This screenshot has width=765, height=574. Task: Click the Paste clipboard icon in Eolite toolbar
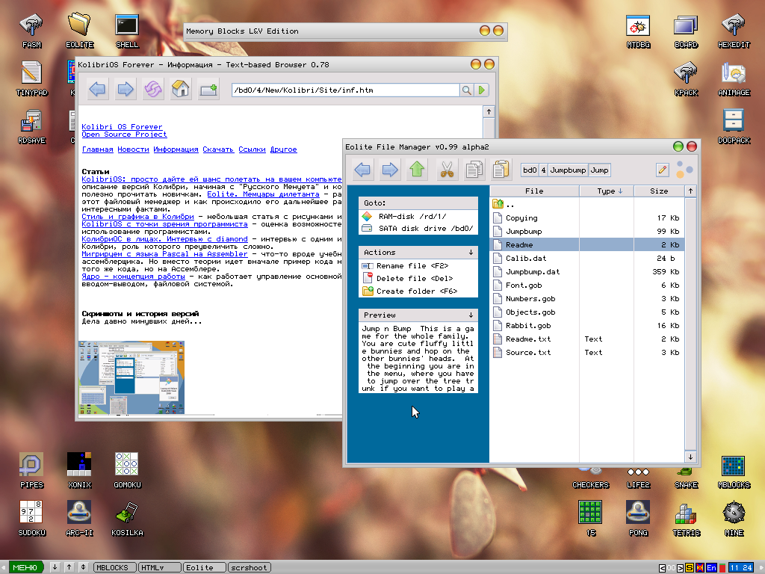pos(501,170)
